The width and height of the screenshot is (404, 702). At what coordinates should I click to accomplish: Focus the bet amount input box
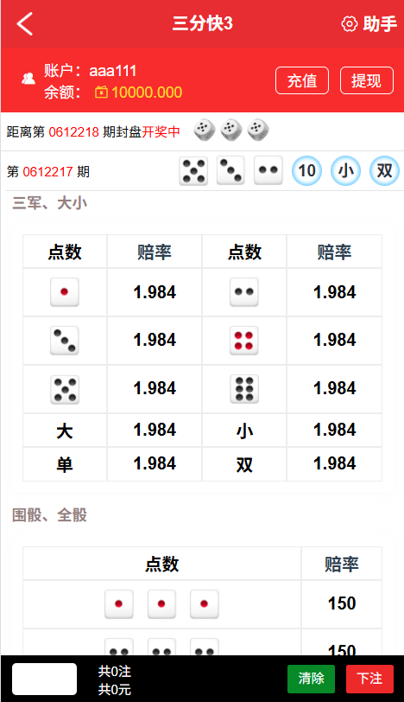point(44,680)
